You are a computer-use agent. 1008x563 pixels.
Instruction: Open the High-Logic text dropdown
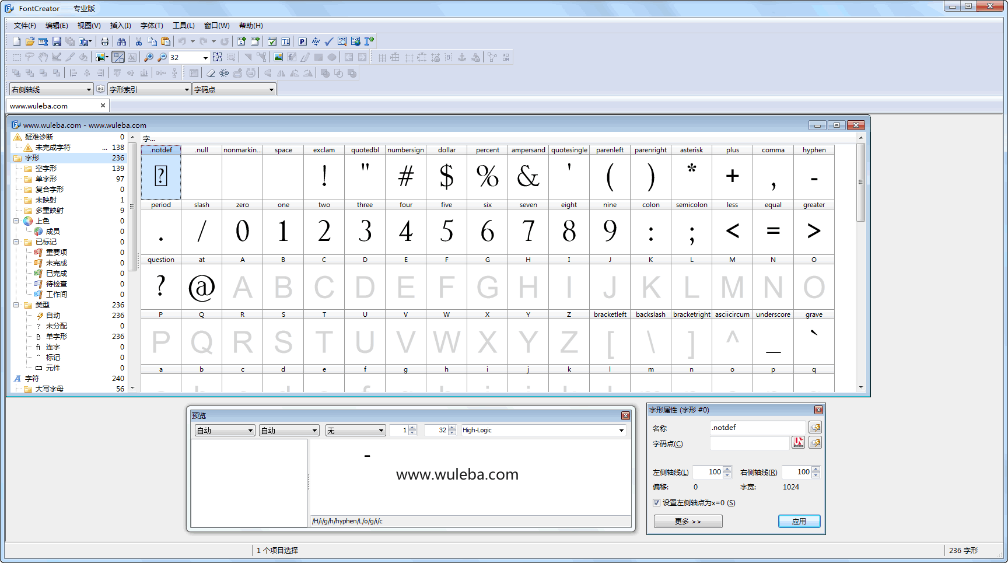click(x=621, y=431)
